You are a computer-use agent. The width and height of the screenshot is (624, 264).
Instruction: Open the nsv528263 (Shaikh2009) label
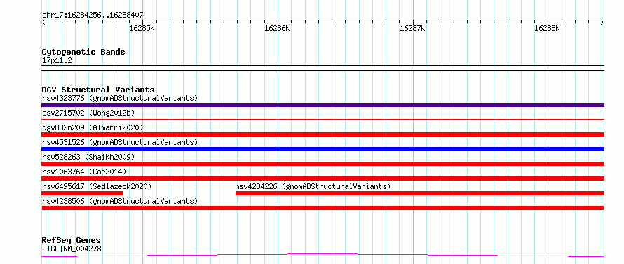coord(88,157)
